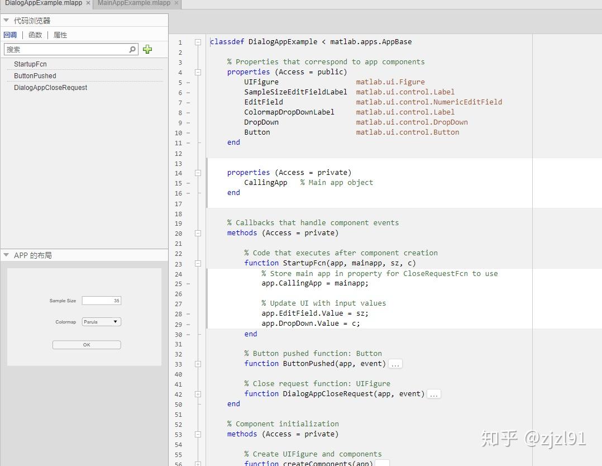Collapse the 代码浏览器 panel disclosure triangle
602x466 pixels.
[6, 20]
